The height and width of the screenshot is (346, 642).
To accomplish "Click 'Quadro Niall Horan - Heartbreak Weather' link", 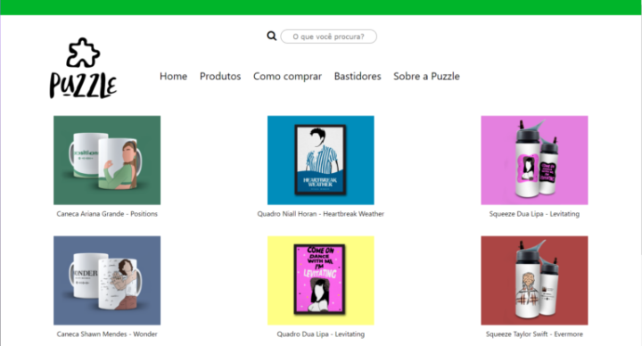I will (321, 214).
